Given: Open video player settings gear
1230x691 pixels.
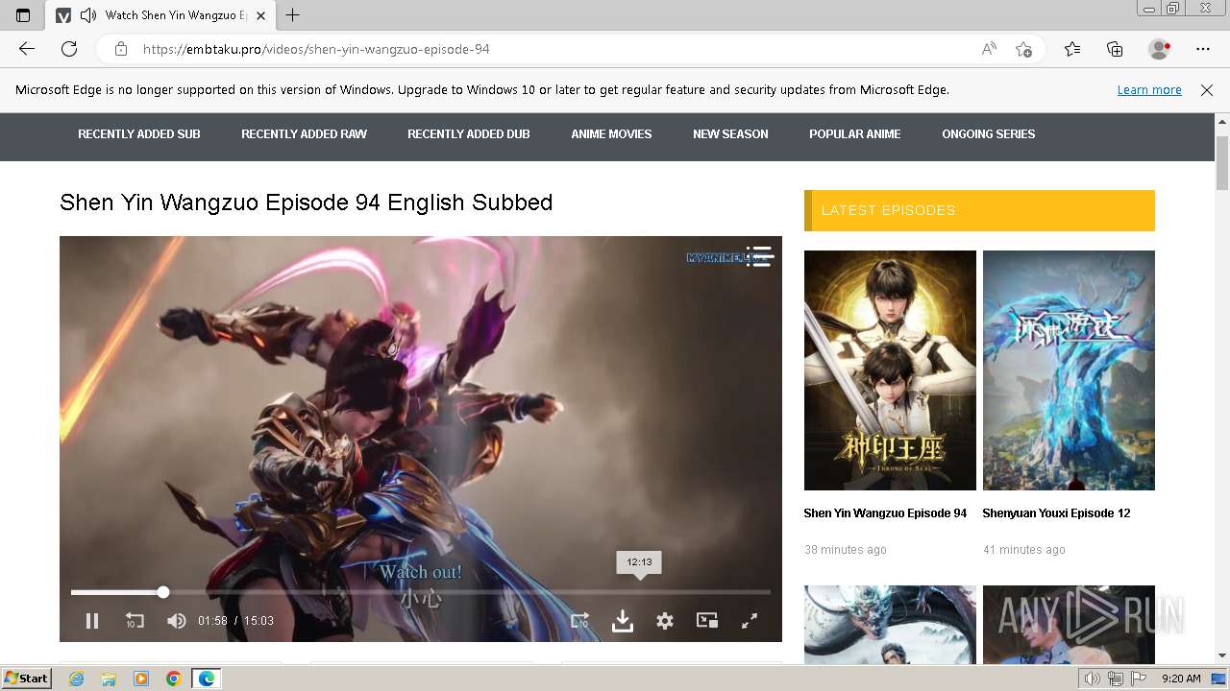Looking at the screenshot, I should click(665, 621).
